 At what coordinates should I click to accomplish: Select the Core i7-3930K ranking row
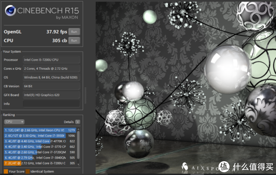[40, 136]
